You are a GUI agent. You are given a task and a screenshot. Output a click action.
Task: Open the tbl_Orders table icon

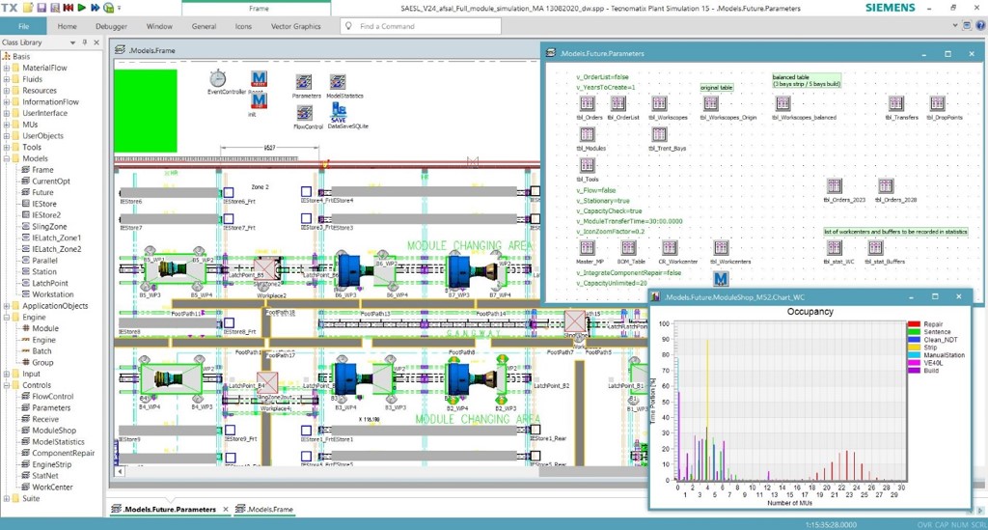[x=588, y=103]
